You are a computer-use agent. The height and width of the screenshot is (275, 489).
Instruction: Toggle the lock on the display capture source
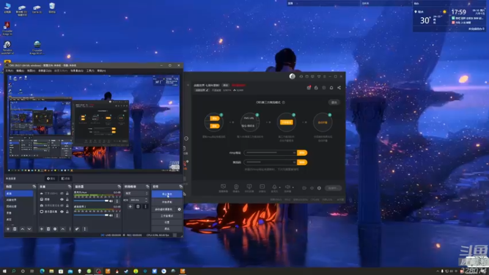coord(67,211)
